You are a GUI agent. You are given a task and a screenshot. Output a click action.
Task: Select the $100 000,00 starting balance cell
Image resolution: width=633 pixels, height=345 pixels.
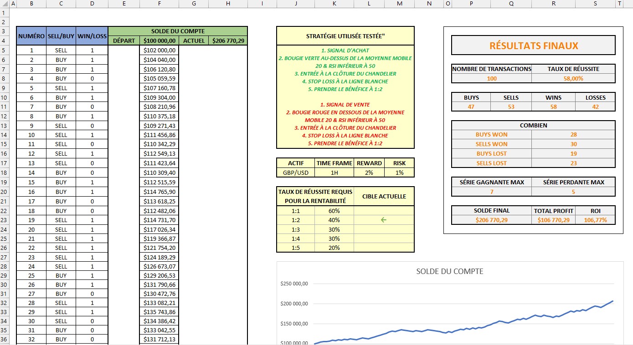(159, 41)
